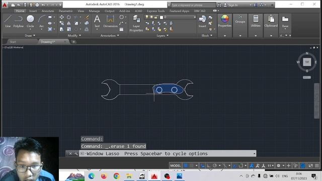
Task: Toggle hardware acceleration circle in status bar
Action: point(303,165)
